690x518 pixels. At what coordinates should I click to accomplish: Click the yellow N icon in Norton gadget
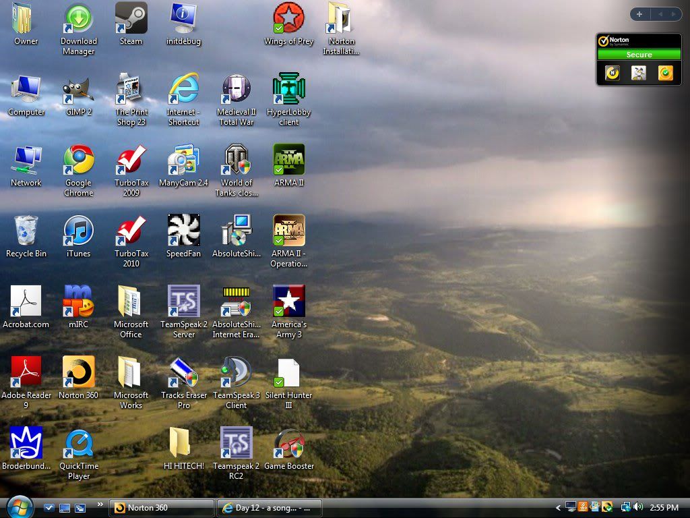click(612, 73)
